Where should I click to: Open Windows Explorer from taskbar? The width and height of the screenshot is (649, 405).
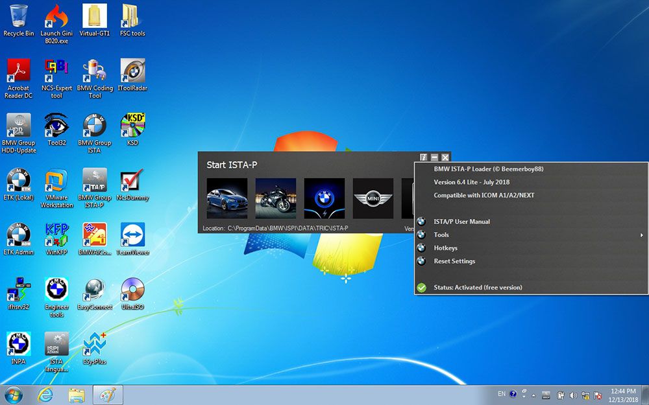click(77, 395)
